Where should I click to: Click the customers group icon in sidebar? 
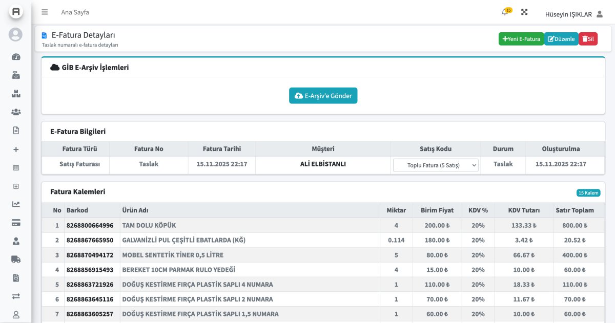[16, 112]
